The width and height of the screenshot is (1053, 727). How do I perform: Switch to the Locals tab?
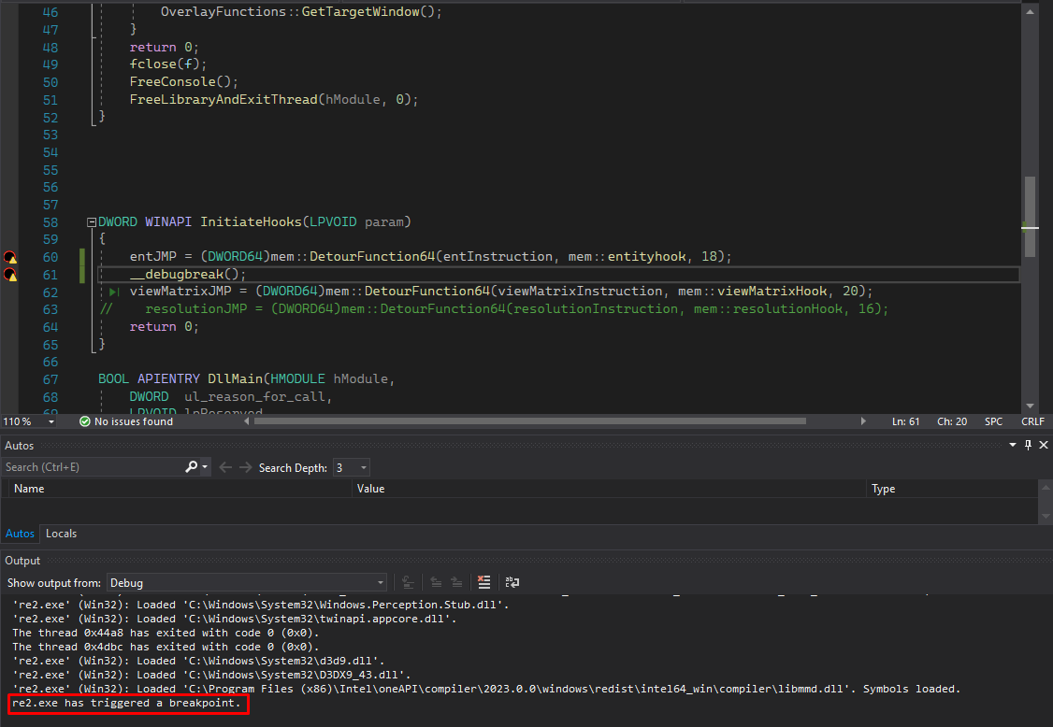61,534
